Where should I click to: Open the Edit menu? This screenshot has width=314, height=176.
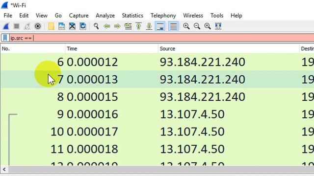click(24, 16)
